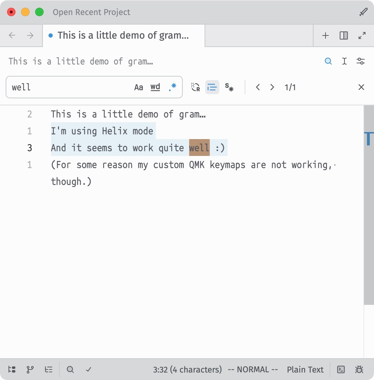The width and height of the screenshot is (374, 380).
Task: Enable whole word matching (wd)
Action: [x=155, y=87]
